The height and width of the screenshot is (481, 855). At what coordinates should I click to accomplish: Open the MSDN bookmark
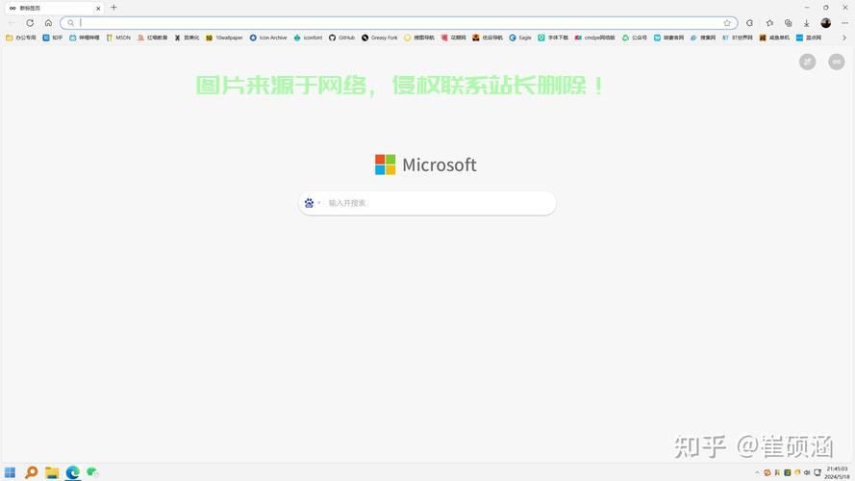tap(118, 38)
